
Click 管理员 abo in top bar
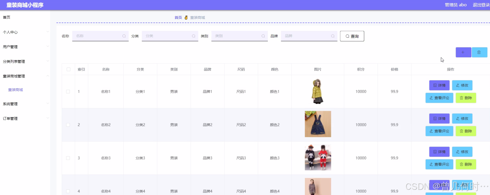(456, 5)
